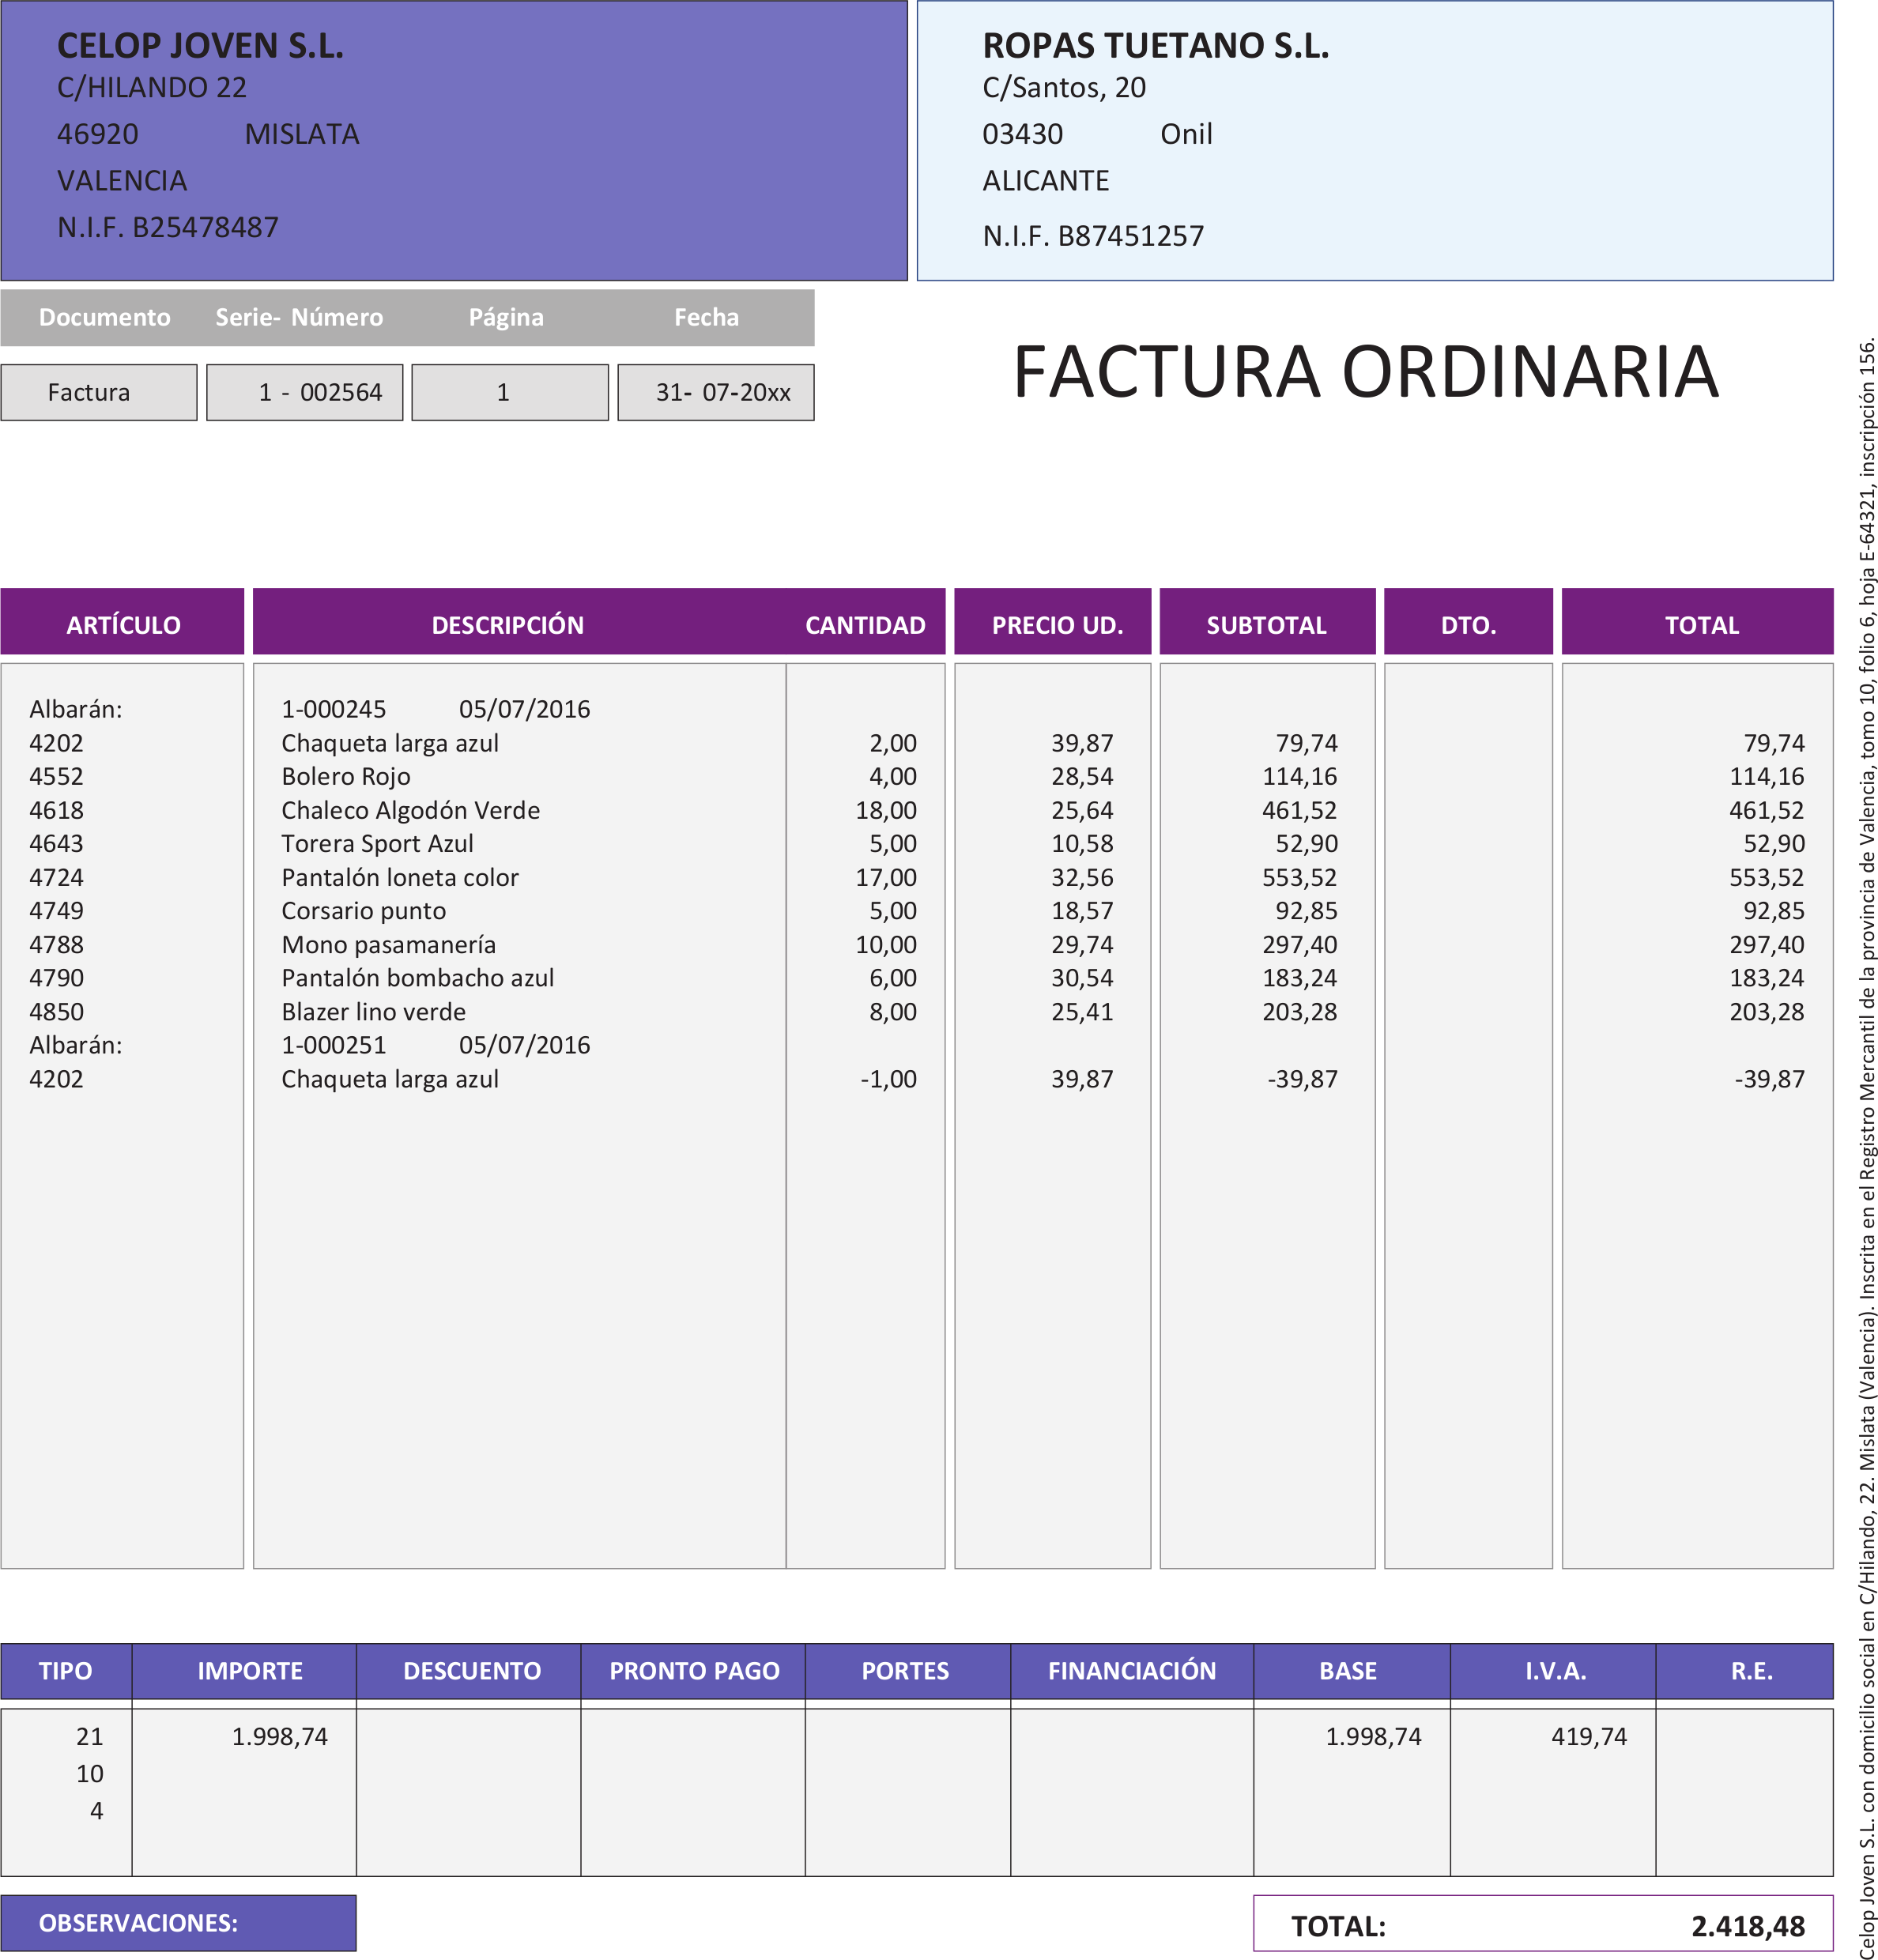Screen dimensions: 1878x1960
Task: Click the FACTURA ORDINARIA title
Action: coord(1365,372)
